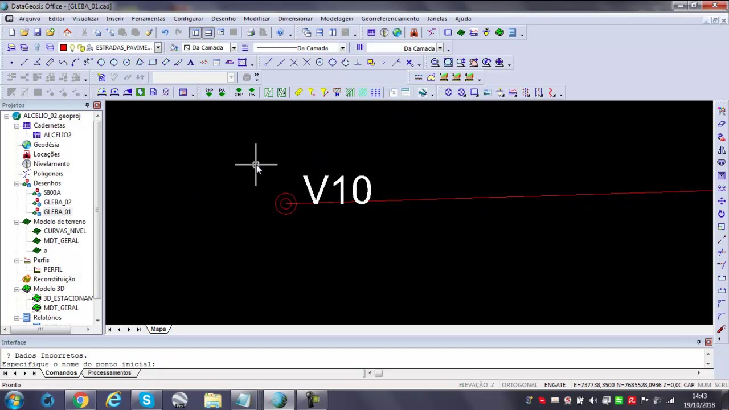
Task: Toggle current layer visibility light bulb
Action: click(x=72, y=48)
